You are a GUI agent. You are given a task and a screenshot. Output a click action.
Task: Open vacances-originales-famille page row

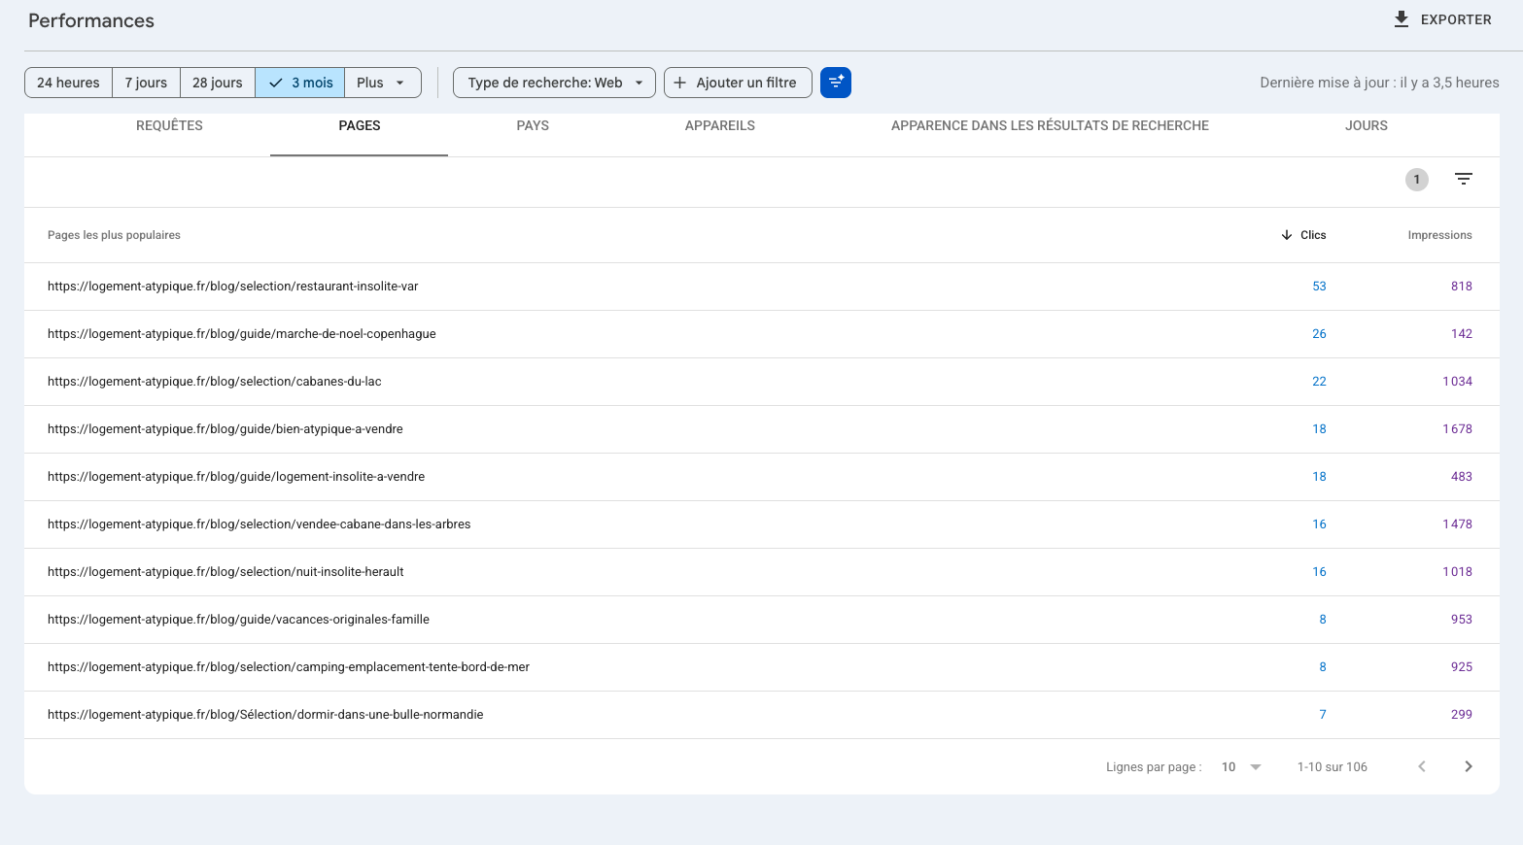coord(761,620)
